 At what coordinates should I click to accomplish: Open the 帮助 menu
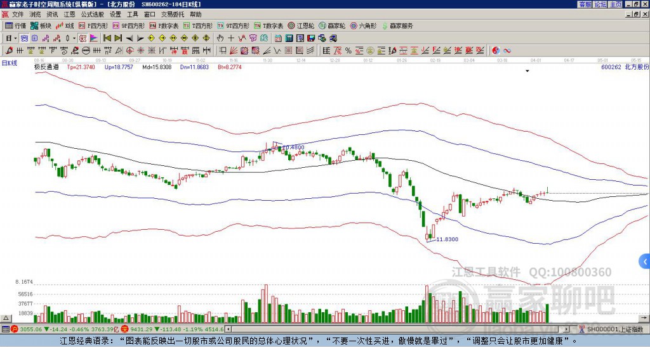[196, 15]
